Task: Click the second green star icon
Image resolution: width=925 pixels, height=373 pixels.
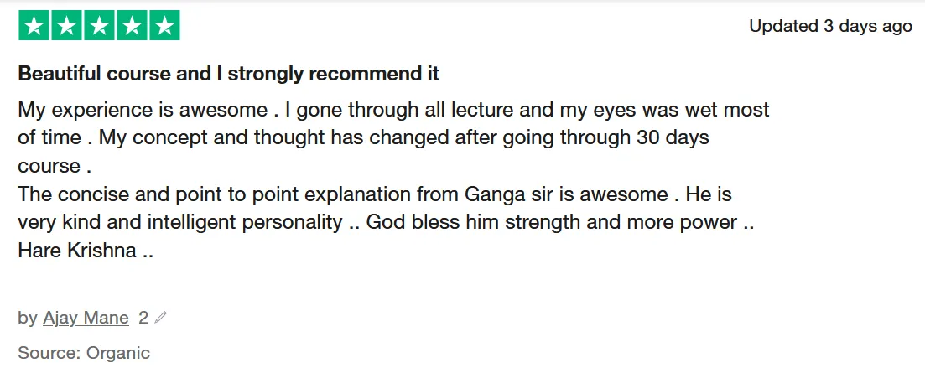Action: [x=66, y=27]
